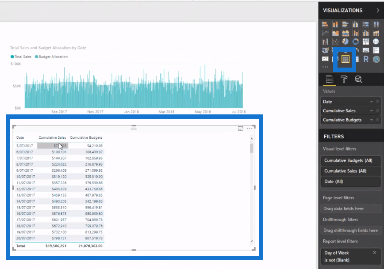Select the chart title 'Total Sales and Budget Allocation by Date'
The image size is (384, 269).
pos(48,48)
